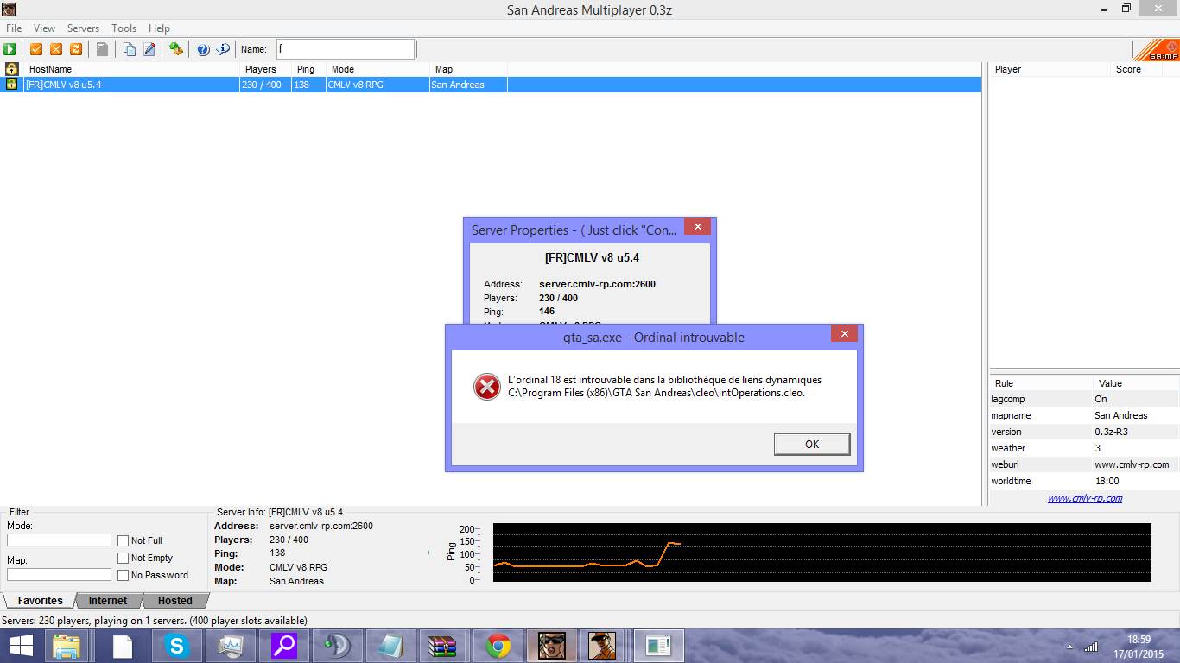Click the Player column header
Viewport: 1180px width, 663px height.
(x=1050, y=69)
